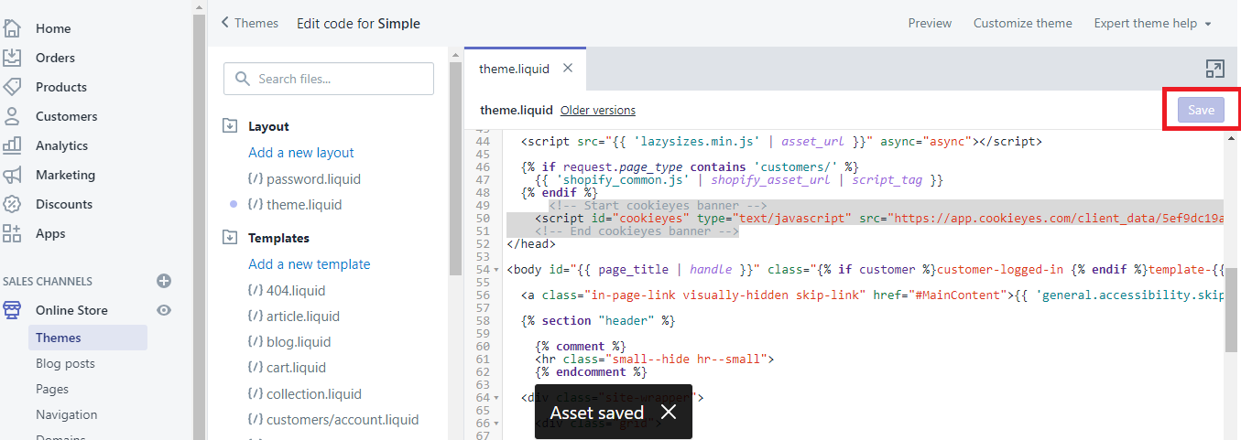Click Add a new layout
Viewport: 1241px width, 440px height.
[x=300, y=153]
